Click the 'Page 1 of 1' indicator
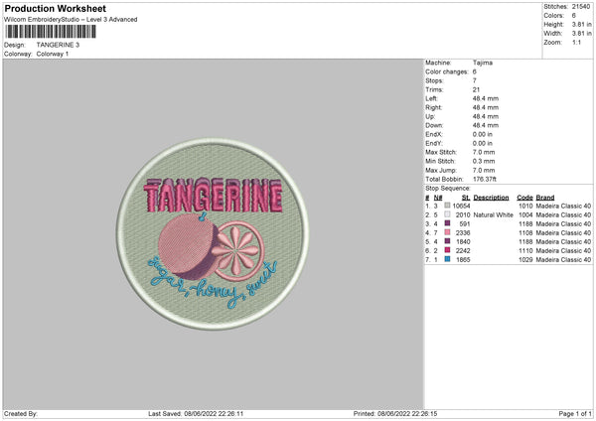Screen dimensions: 596x421 (x=575, y=414)
